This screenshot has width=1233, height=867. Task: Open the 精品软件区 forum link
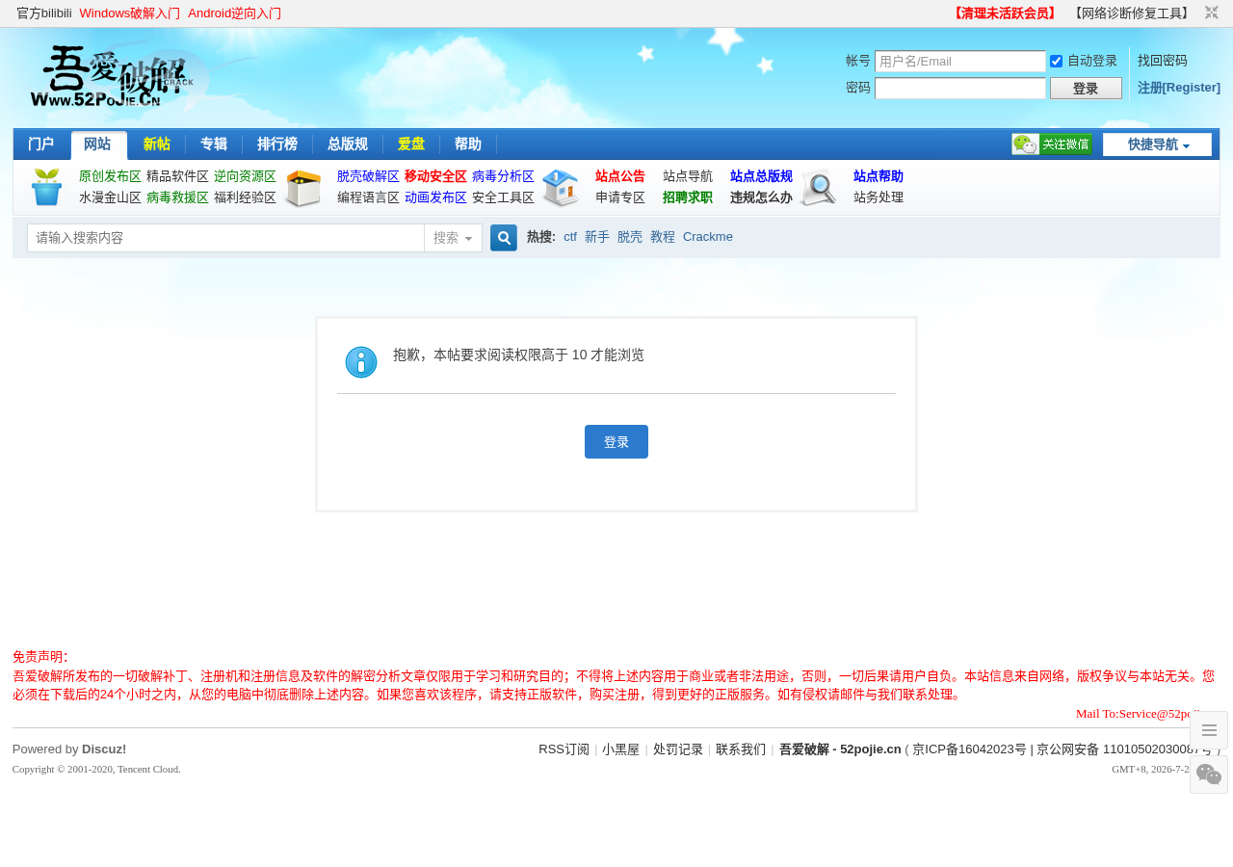(x=177, y=176)
